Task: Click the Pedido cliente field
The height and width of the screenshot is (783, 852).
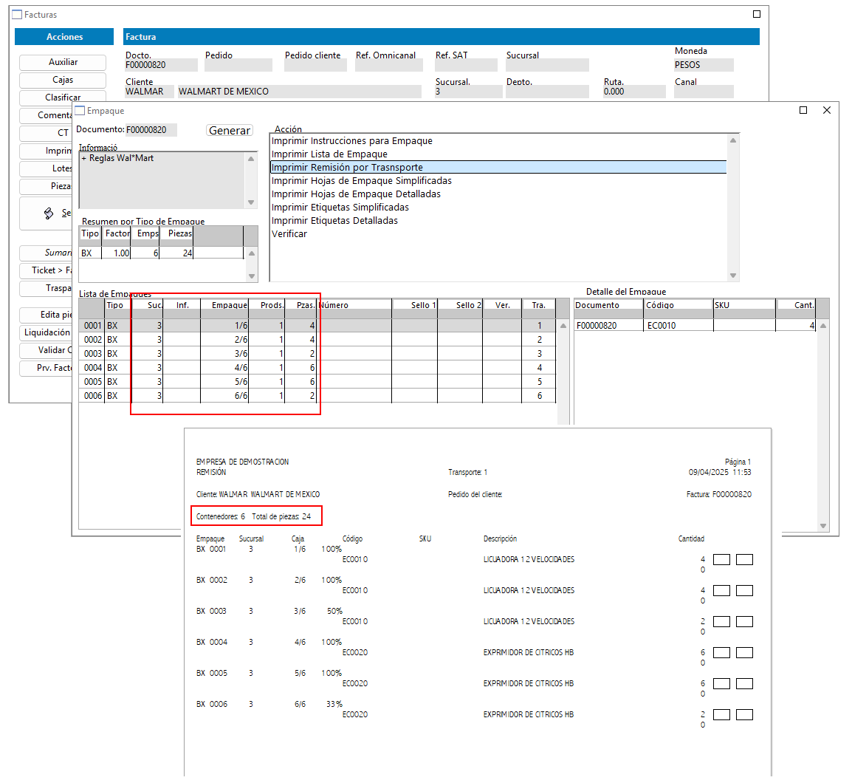Action: [x=315, y=65]
